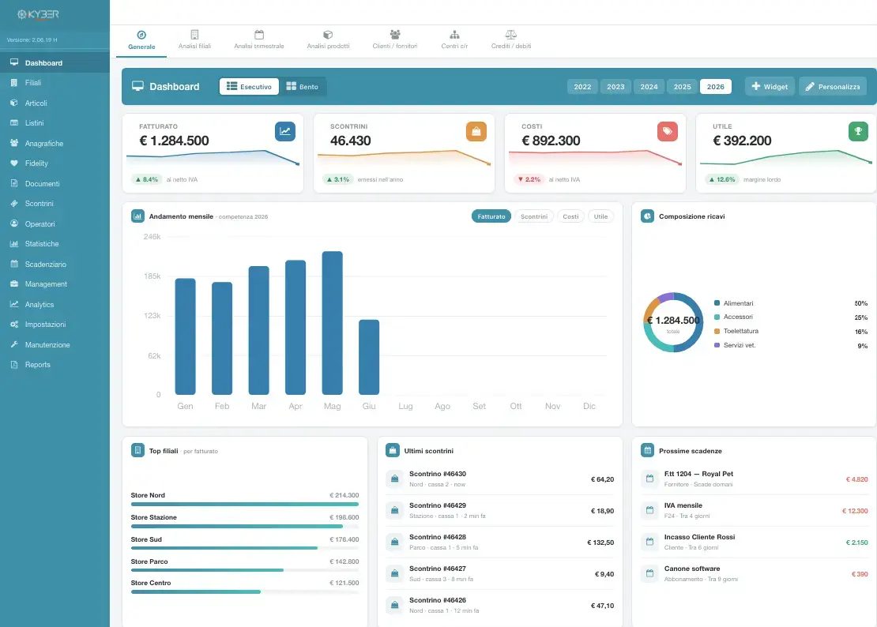Show Costi in the monthly chart

570,216
